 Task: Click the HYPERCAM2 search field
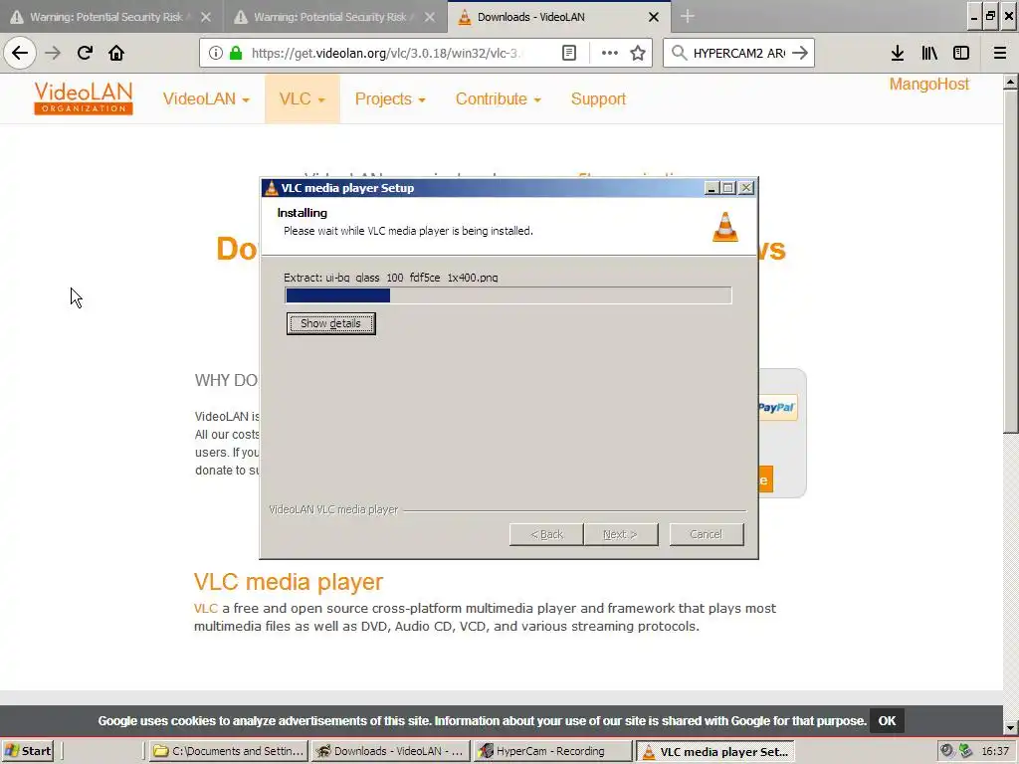point(739,53)
